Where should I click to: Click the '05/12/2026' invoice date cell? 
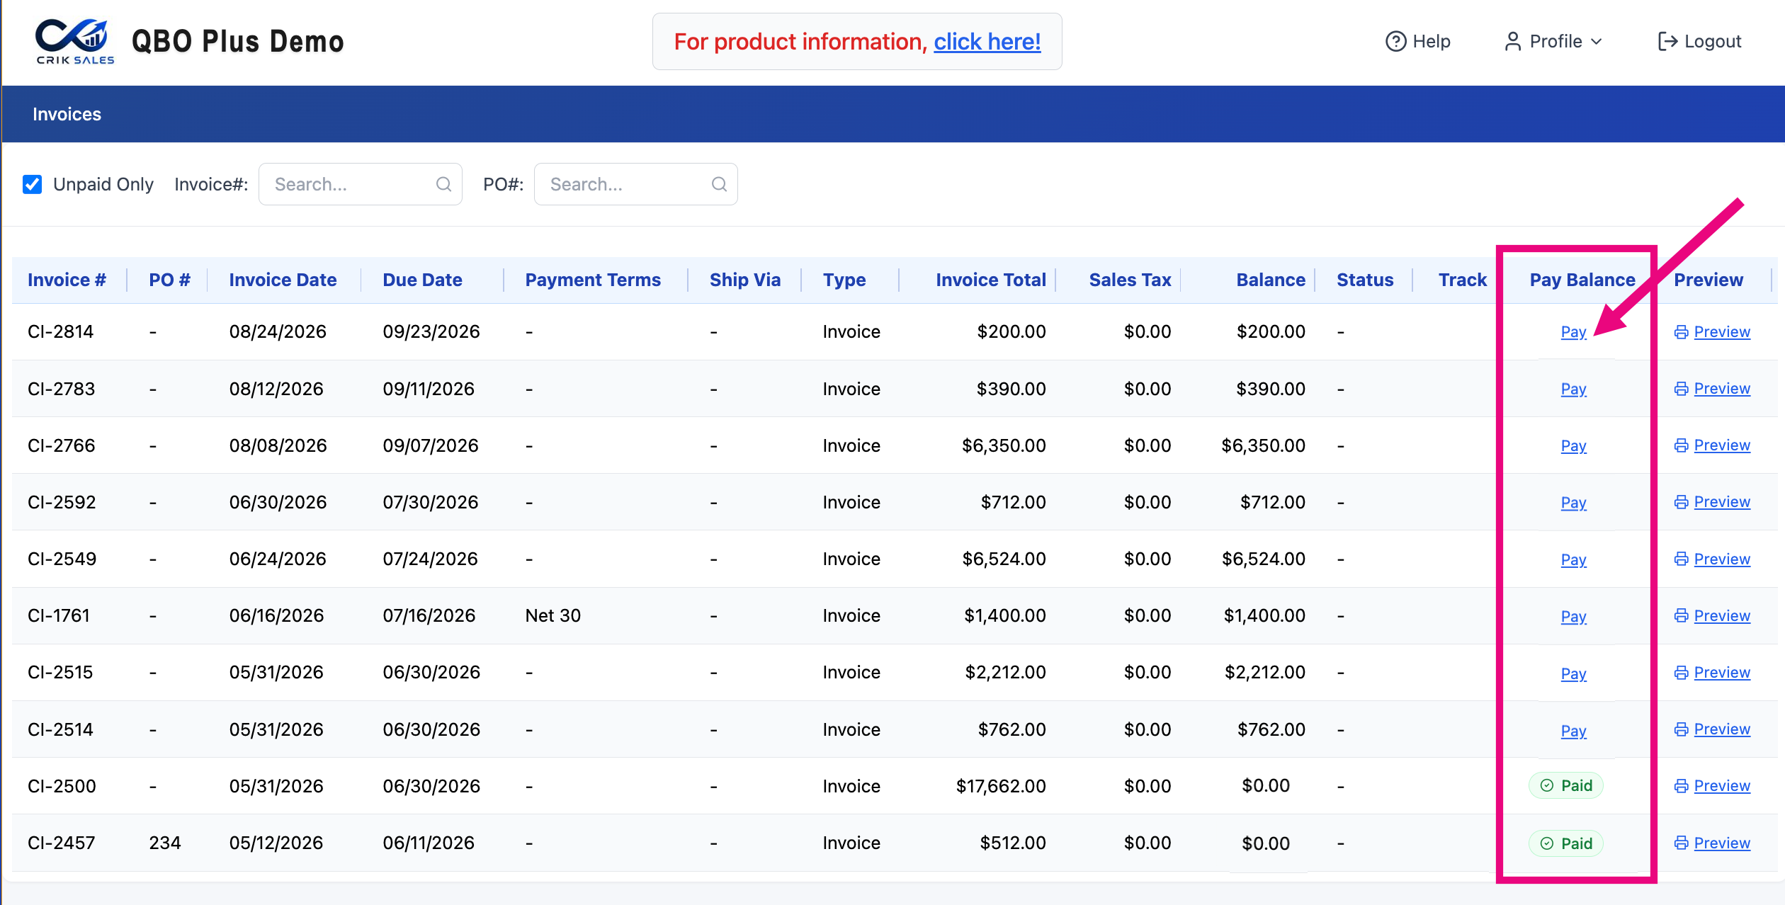(x=276, y=843)
